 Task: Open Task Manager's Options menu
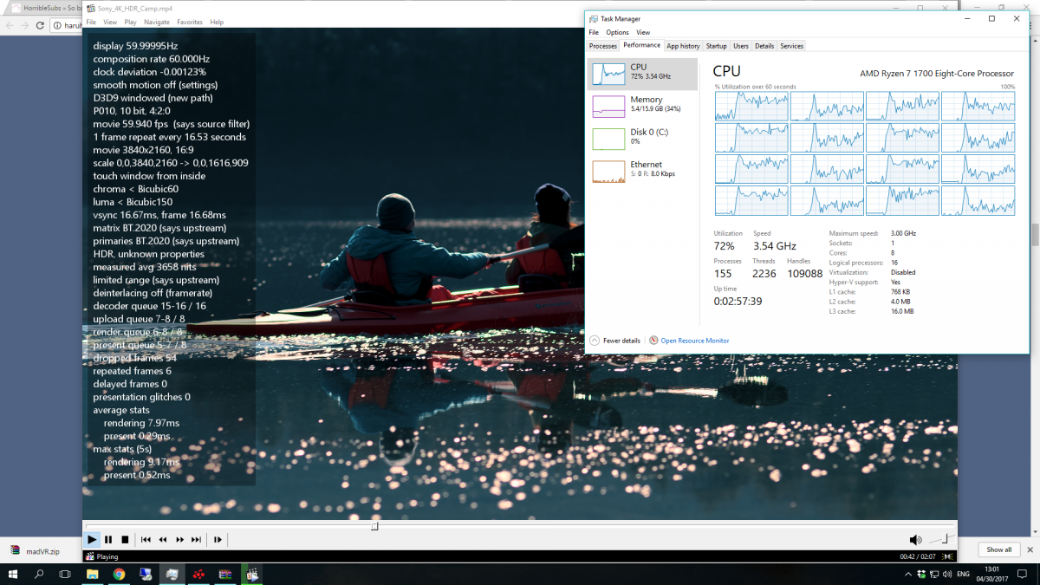click(617, 33)
